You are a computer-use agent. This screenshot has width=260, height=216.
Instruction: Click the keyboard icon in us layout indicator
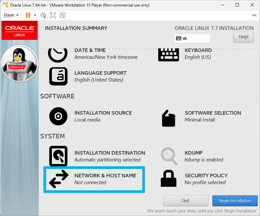pyautogui.click(x=179, y=38)
